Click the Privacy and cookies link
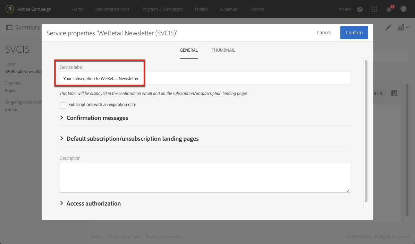 tap(164, 237)
